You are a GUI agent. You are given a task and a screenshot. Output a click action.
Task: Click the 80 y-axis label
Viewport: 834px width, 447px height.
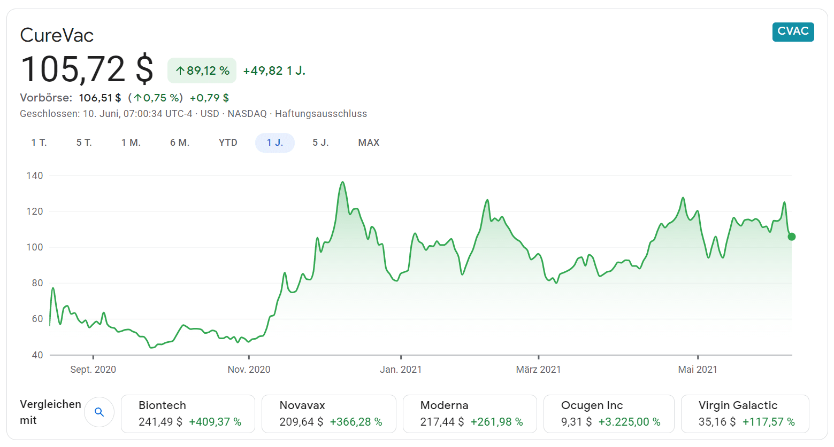37,283
